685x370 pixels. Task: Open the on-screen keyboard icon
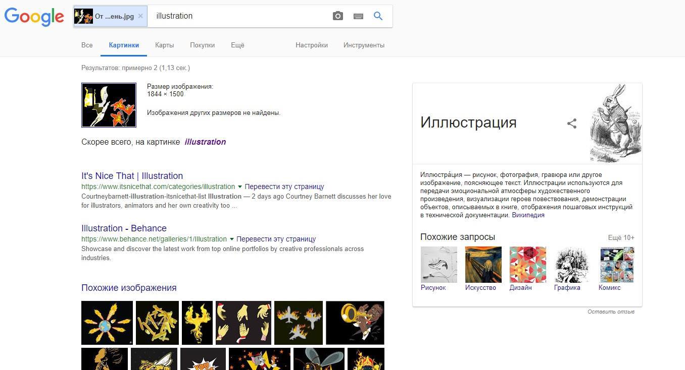[358, 16]
